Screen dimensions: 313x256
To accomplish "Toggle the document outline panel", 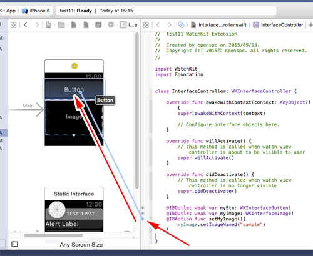I will (14, 244).
